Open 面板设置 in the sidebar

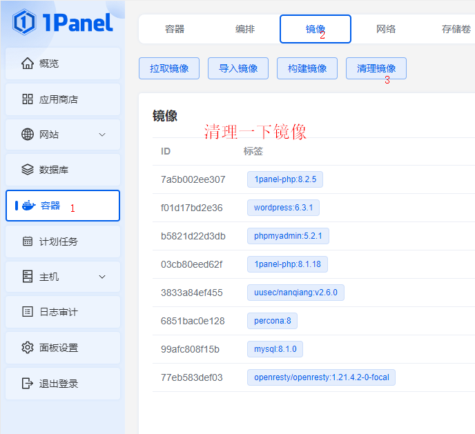[x=63, y=348]
